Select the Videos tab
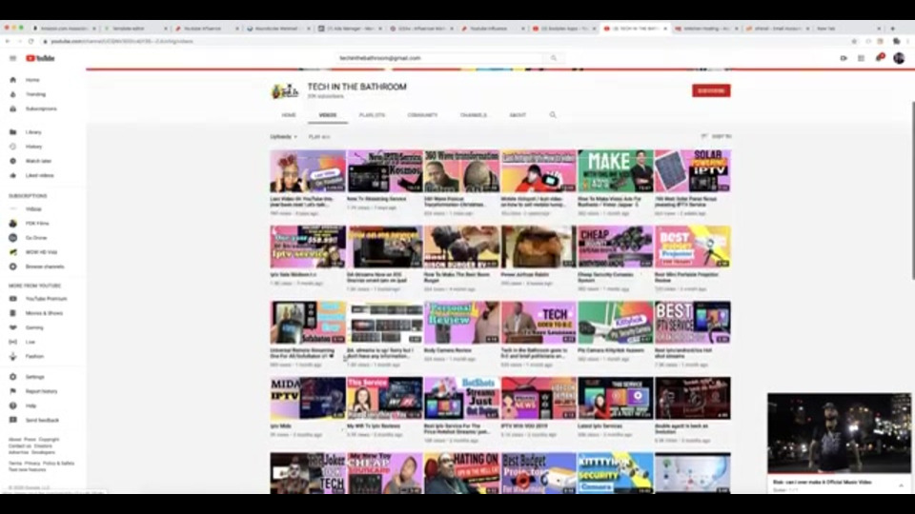 click(328, 115)
